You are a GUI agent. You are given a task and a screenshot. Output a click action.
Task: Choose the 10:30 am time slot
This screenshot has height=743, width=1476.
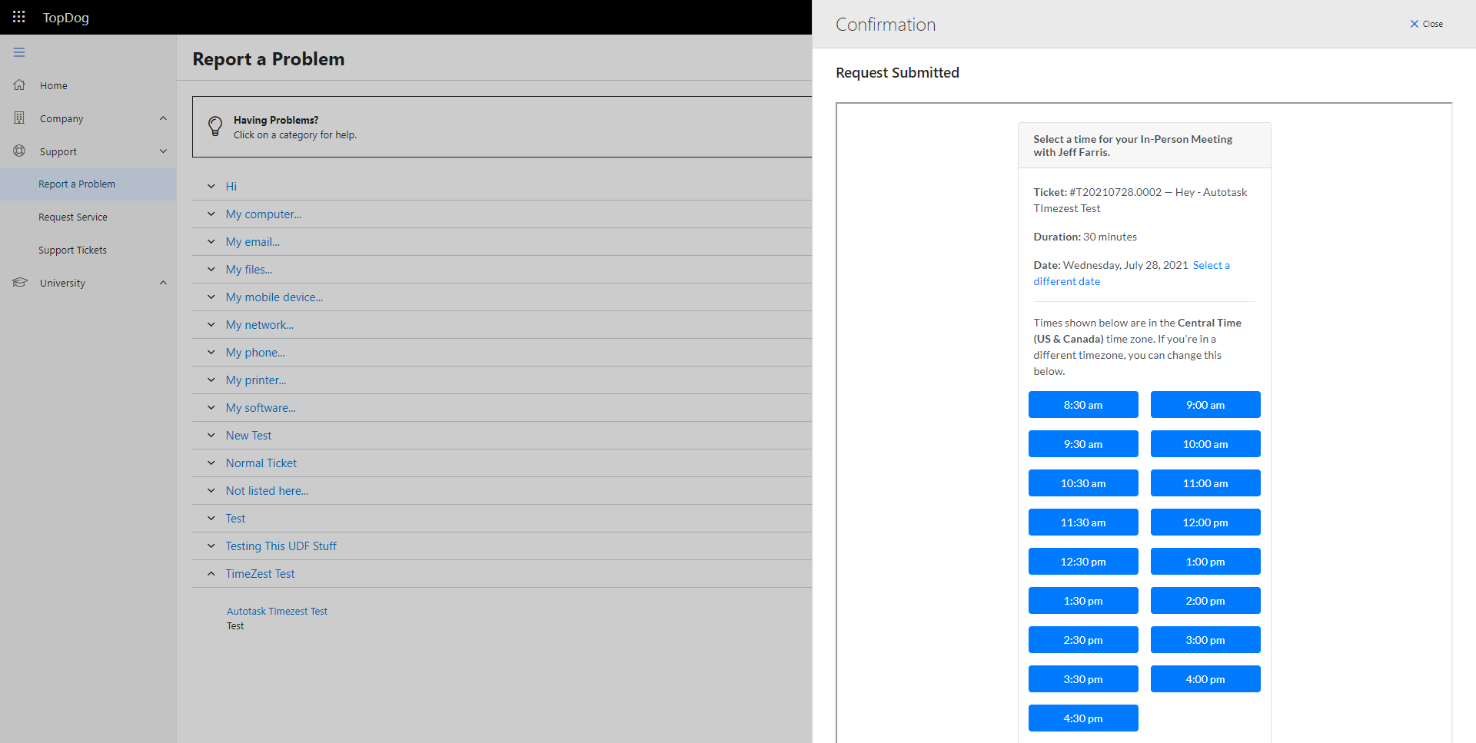[1083, 483]
